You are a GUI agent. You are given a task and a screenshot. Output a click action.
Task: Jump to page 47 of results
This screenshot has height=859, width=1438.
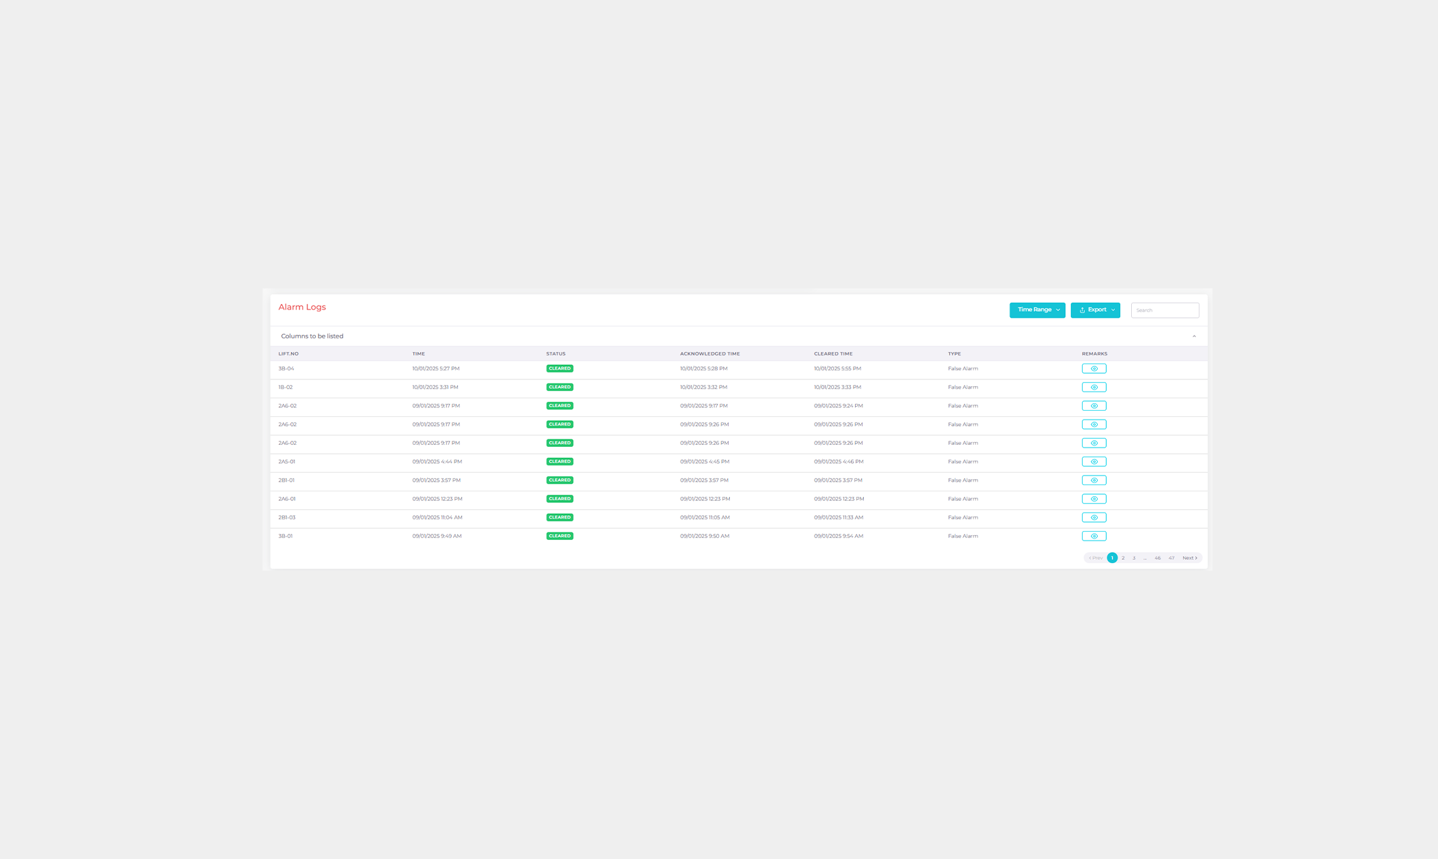[x=1171, y=558]
